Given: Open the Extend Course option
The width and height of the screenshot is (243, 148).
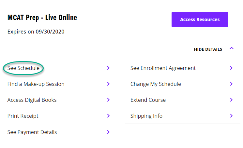Looking at the screenshot, I should pos(148,100).
